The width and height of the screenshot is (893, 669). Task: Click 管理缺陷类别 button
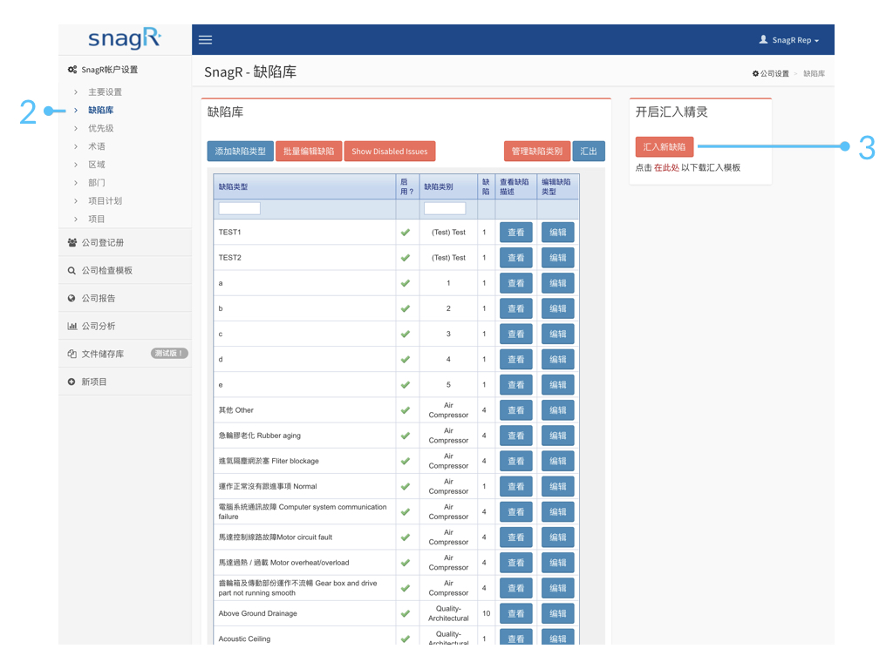click(537, 152)
